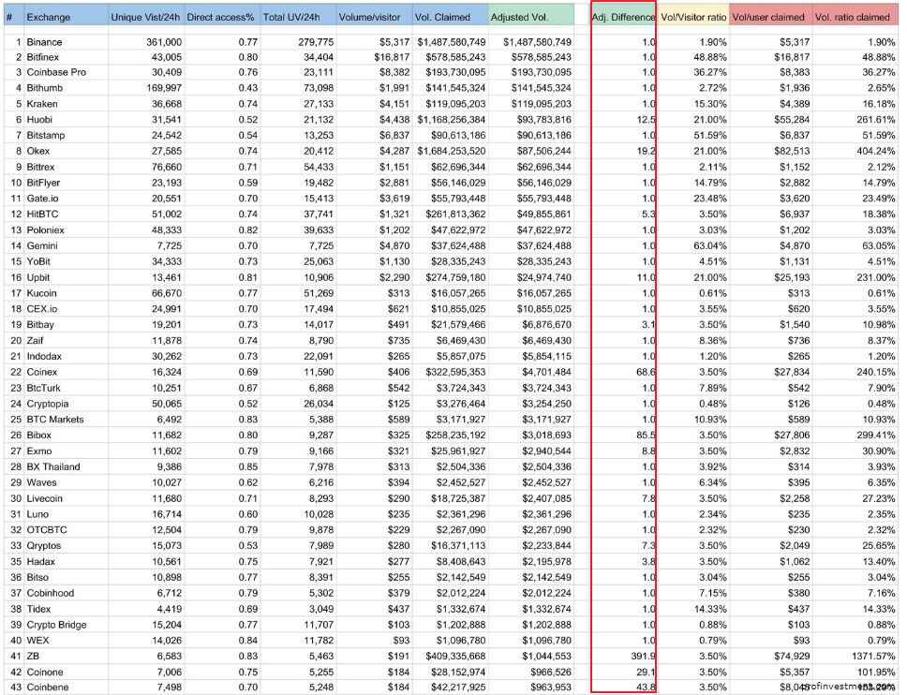
Task: Select Gemini's Vol/Visitor ratio "63.04%"
Action: coord(709,245)
